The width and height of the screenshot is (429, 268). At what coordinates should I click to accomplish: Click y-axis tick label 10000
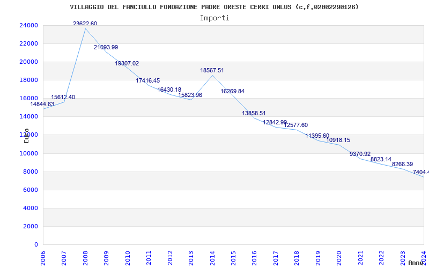point(29,153)
